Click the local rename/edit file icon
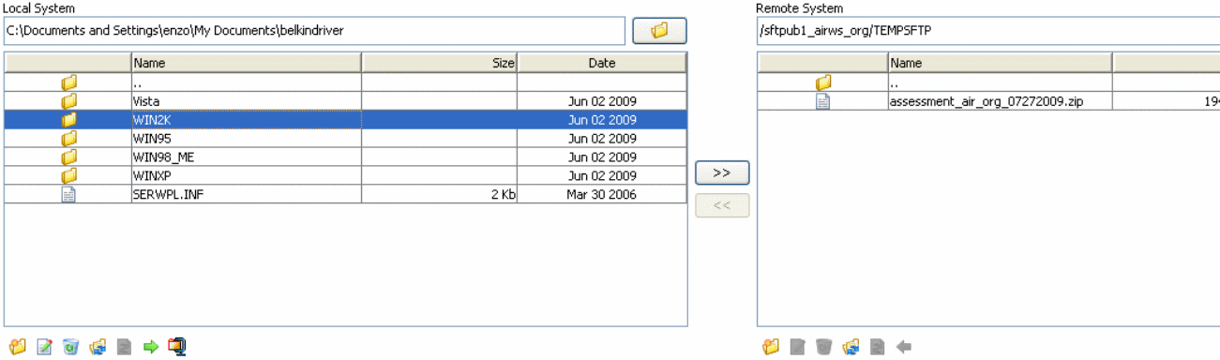This screenshot has height=360, width=1220. [x=44, y=347]
